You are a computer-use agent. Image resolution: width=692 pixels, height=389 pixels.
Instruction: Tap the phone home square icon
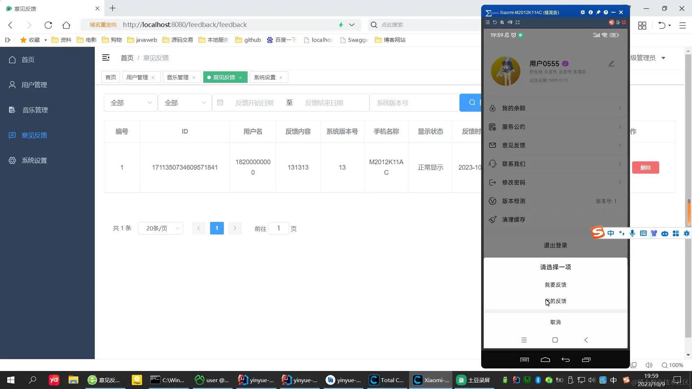click(555, 340)
